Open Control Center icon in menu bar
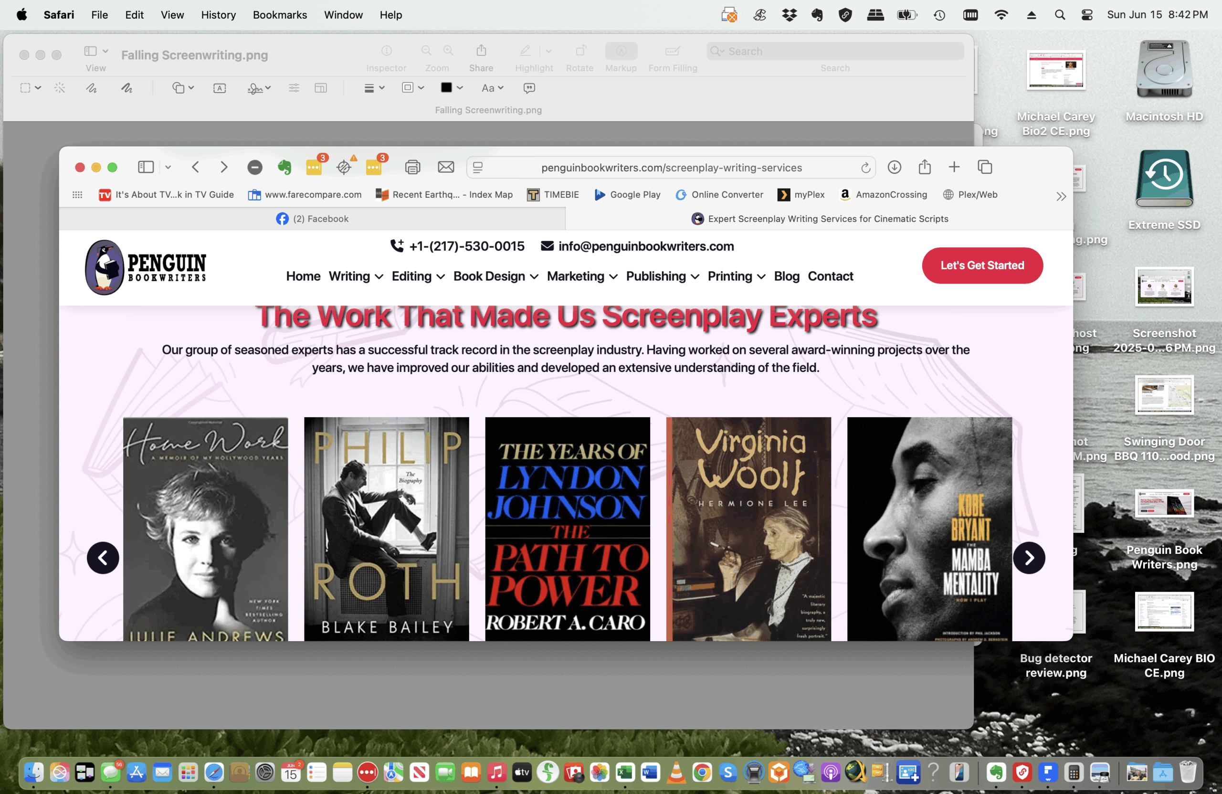This screenshot has width=1222, height=794. pos(1086,15)
